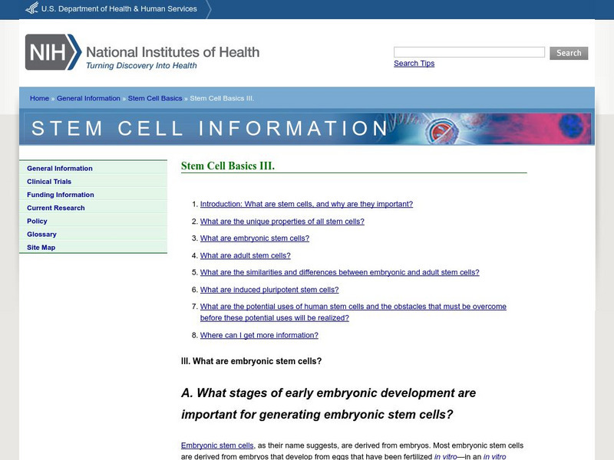Screen dimensions: 614x460
Task: Open potential uses of human stem cells link
Action: 353,312
